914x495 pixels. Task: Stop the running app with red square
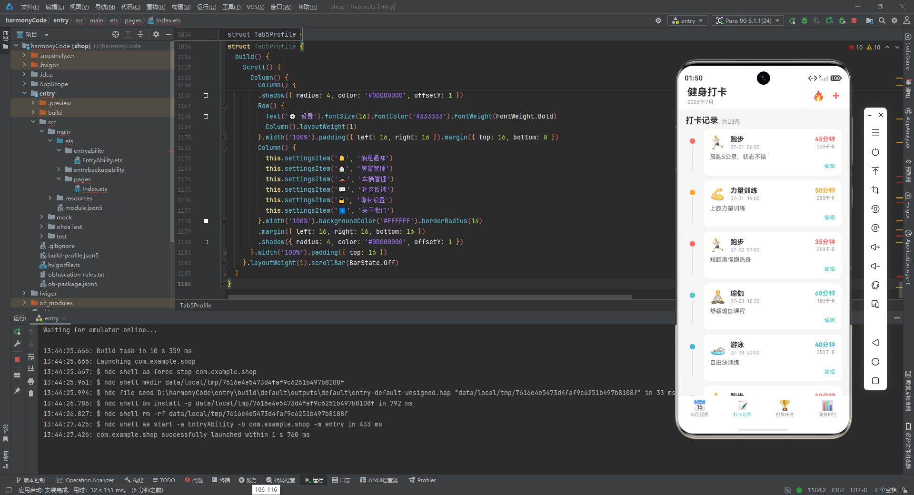854,20
